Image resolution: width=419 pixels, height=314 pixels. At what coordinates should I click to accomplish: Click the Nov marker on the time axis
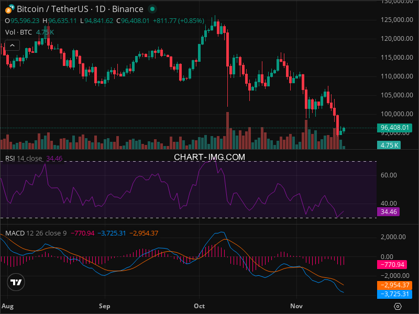(296, 305)
